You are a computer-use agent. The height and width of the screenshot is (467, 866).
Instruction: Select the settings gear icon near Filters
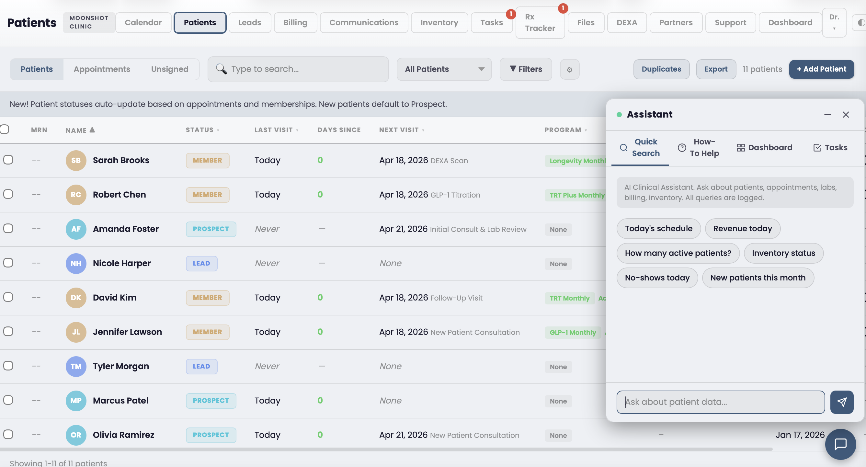(569, 69)
